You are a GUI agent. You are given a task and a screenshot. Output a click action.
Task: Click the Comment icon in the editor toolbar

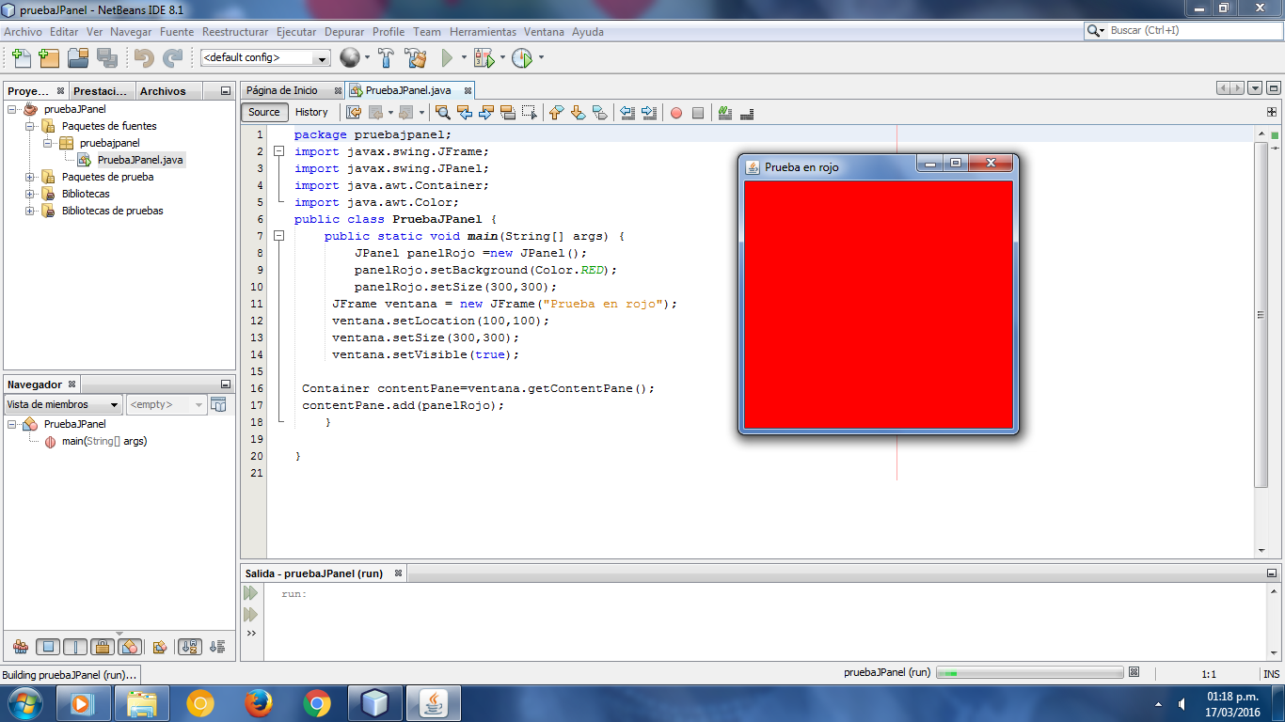coord(724,113)
